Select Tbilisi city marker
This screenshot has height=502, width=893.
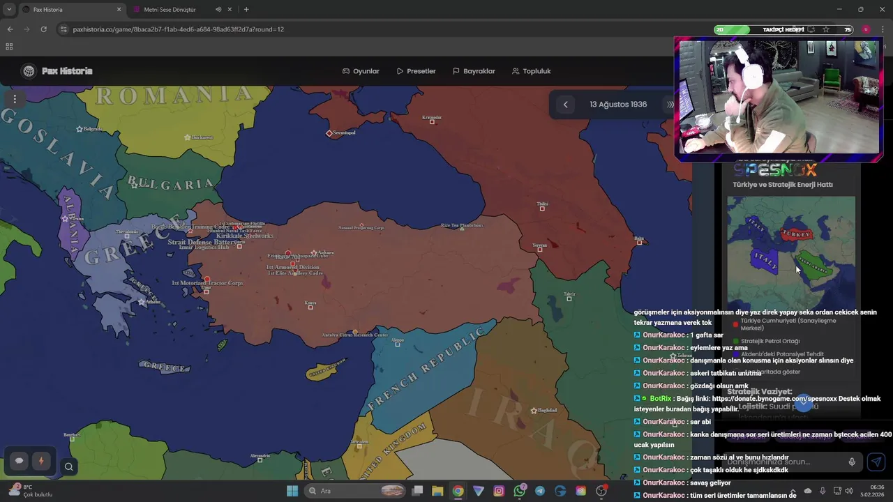pos(542,208)
